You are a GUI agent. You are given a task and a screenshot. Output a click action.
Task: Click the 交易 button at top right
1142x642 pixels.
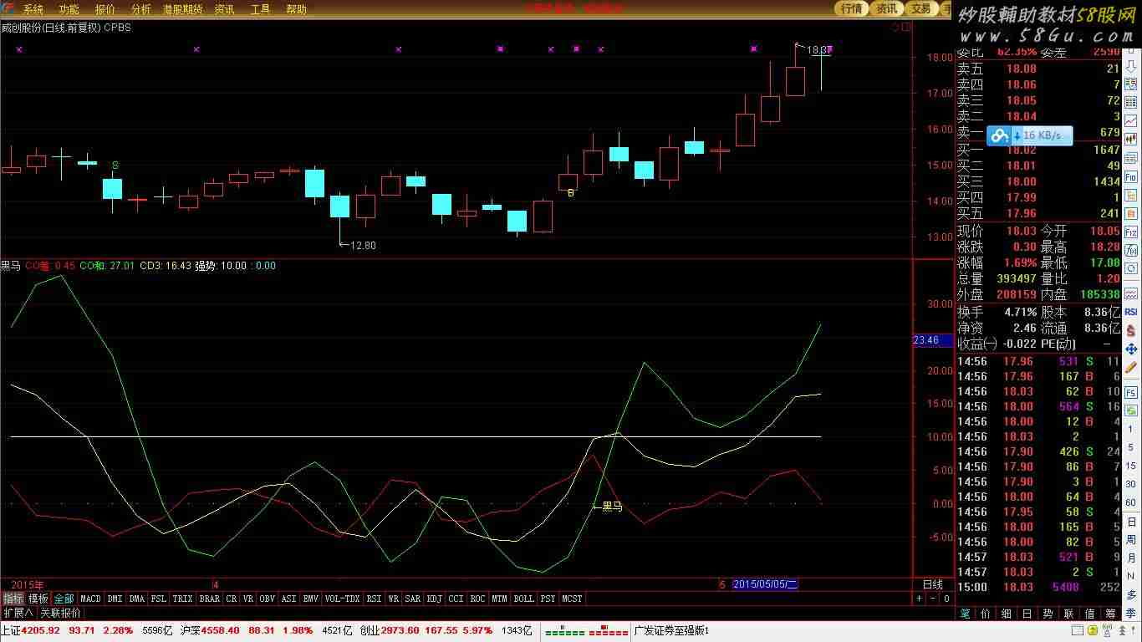[x=920, y=8]
